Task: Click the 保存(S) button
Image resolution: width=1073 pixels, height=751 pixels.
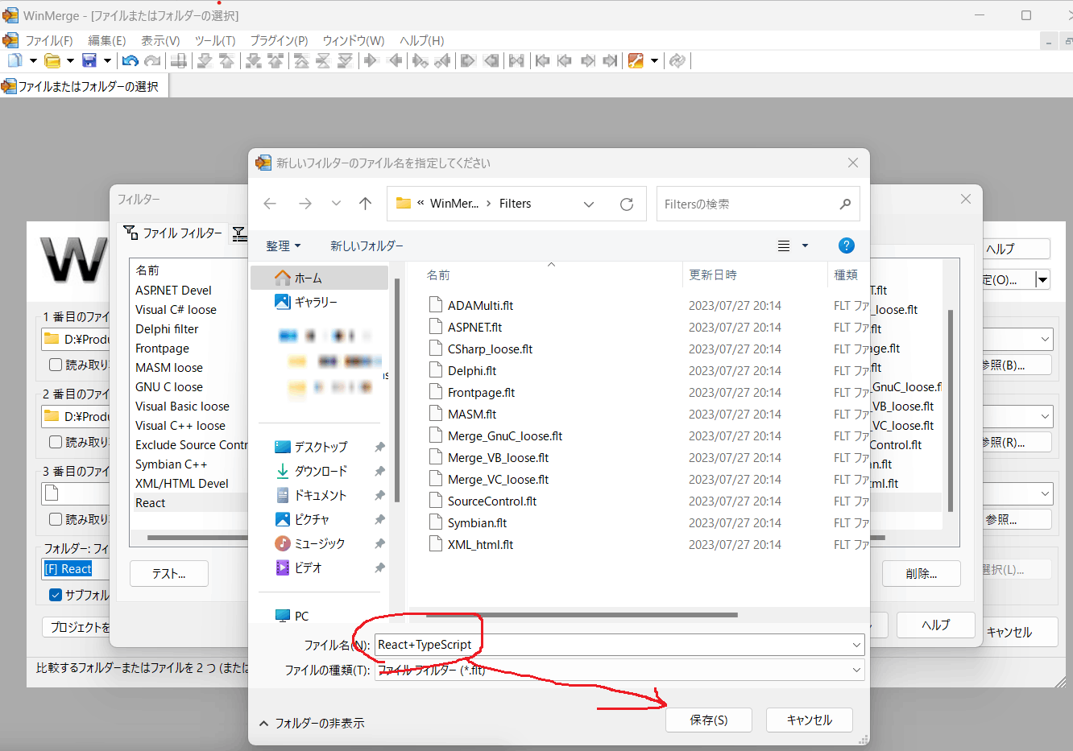Action: click(x=709, y=720)
